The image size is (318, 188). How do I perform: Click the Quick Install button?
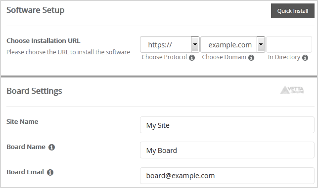pos(293,11)
